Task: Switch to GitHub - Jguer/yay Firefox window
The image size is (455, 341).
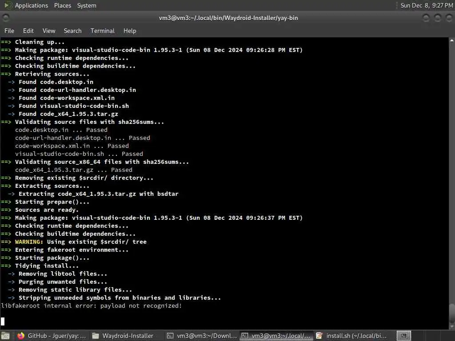Action: [52, 336]
